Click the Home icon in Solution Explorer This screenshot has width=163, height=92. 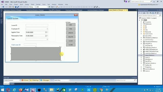[144, 13]
